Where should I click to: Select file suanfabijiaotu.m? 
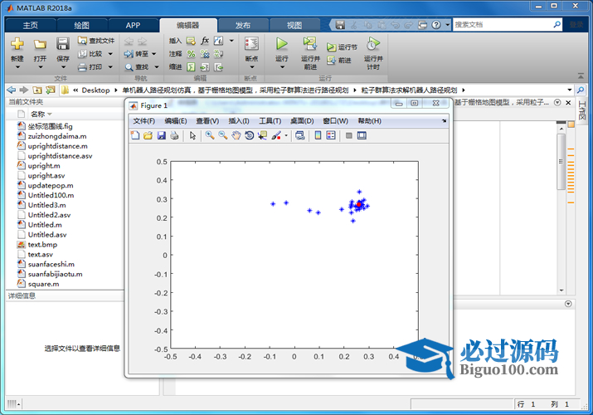point(56,274)
